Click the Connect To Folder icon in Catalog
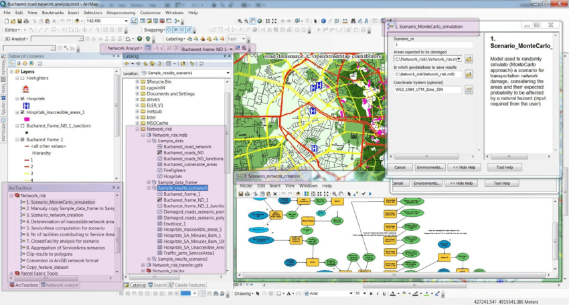The width and height of the screenshot is (569, 305). [x=183, y=63]
